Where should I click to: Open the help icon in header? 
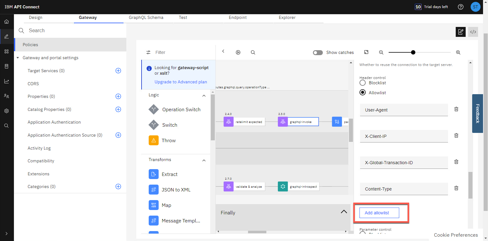point(461,7)
